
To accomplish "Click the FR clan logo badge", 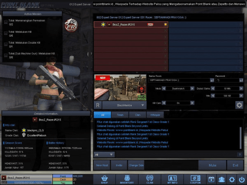I will [71, 25].
